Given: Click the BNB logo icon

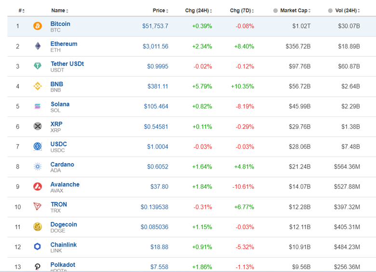Looking at the screenshot, I should [38, 86].
